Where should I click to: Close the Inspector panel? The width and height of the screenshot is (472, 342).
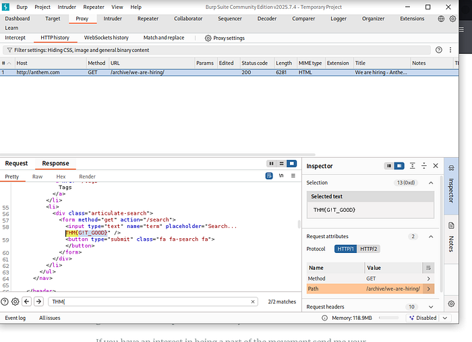[x=436, y=166]
